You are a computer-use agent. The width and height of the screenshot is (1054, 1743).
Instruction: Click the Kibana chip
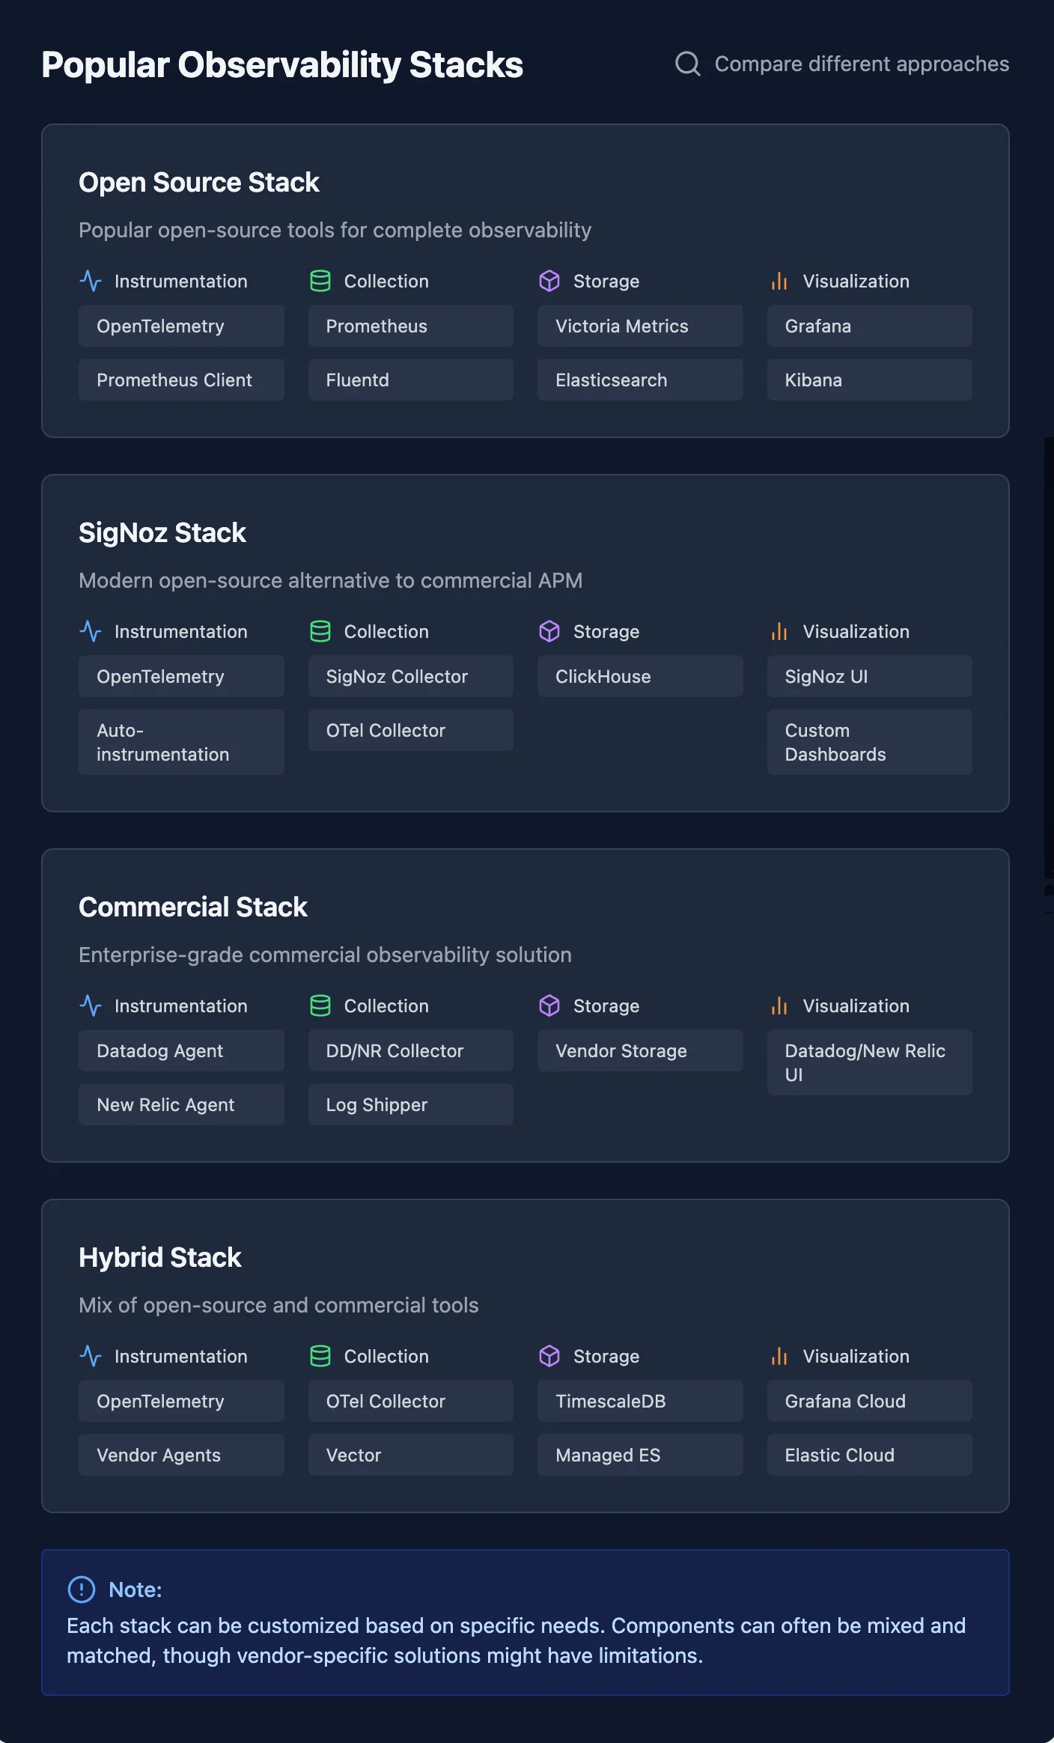pyautogui.click(x=870, y=380)
